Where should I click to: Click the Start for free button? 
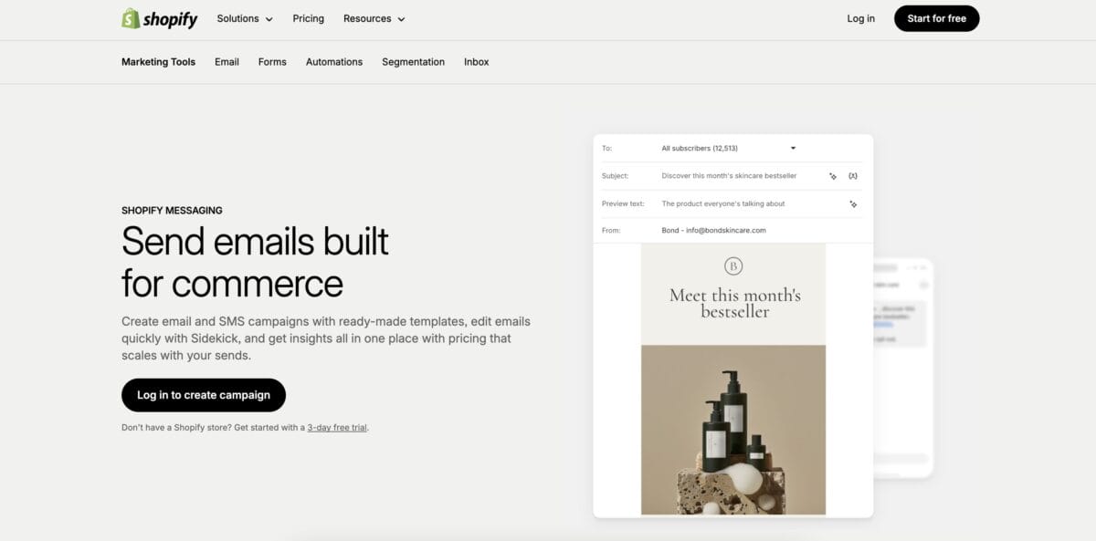coord(936,17)
